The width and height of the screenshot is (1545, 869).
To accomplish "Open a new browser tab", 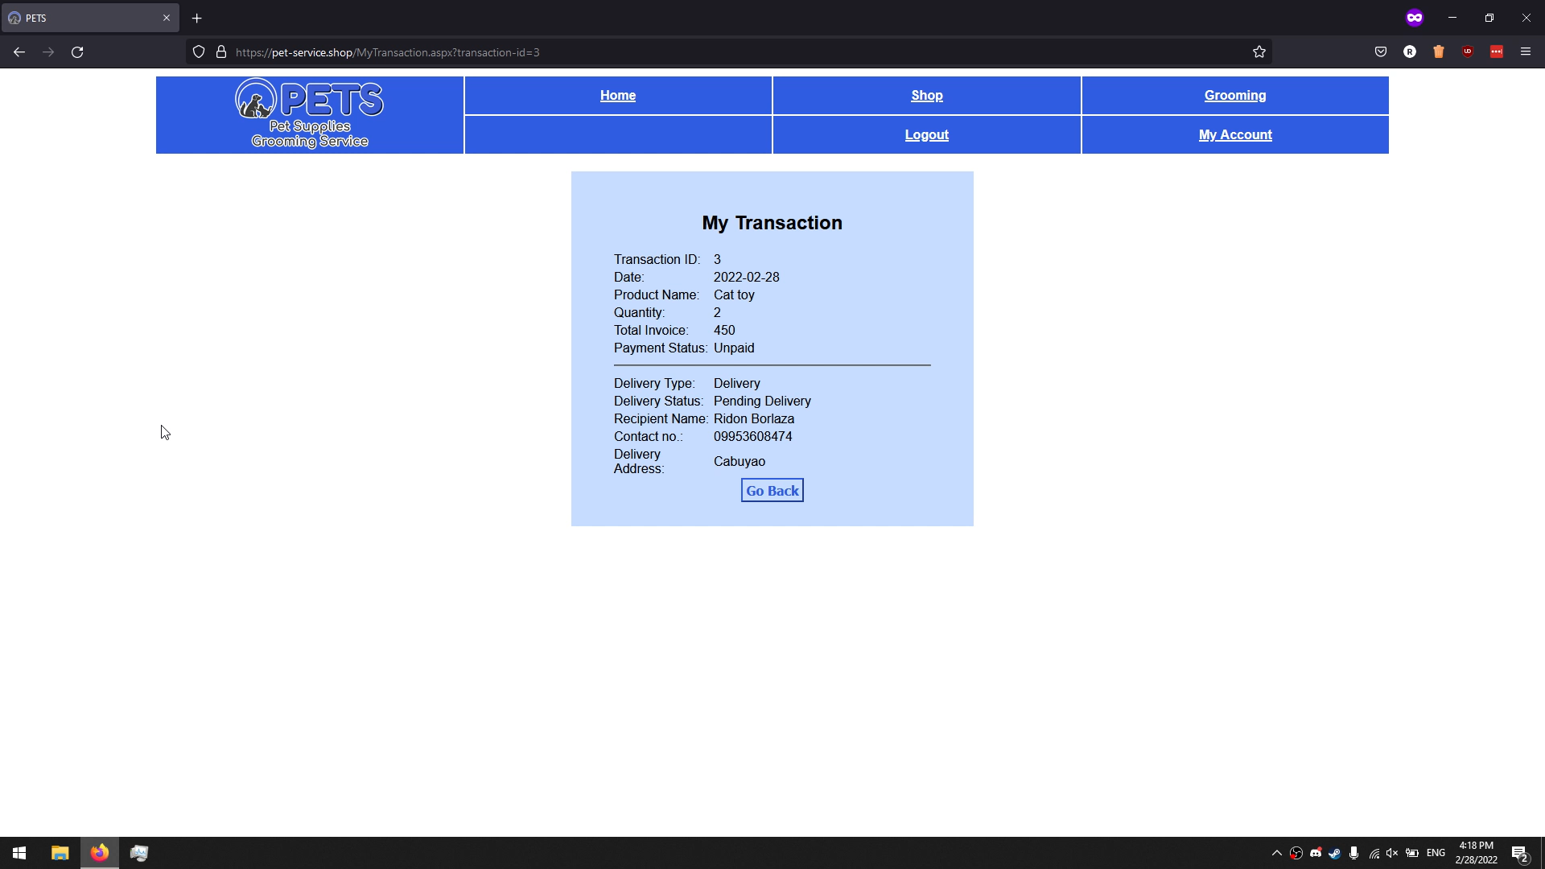I will pos(196,18).
